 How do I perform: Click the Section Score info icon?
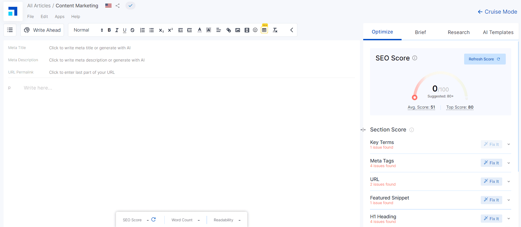[412, 130]
